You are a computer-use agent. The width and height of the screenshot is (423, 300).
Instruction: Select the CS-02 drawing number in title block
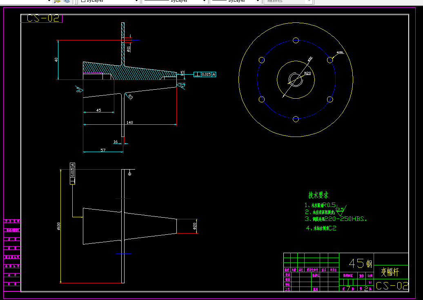tap(392, 286)
